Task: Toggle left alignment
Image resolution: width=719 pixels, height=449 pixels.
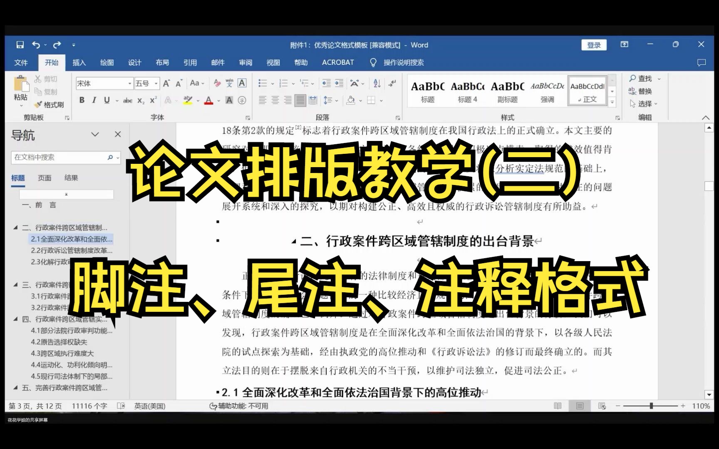Action: tap(263, 100)
